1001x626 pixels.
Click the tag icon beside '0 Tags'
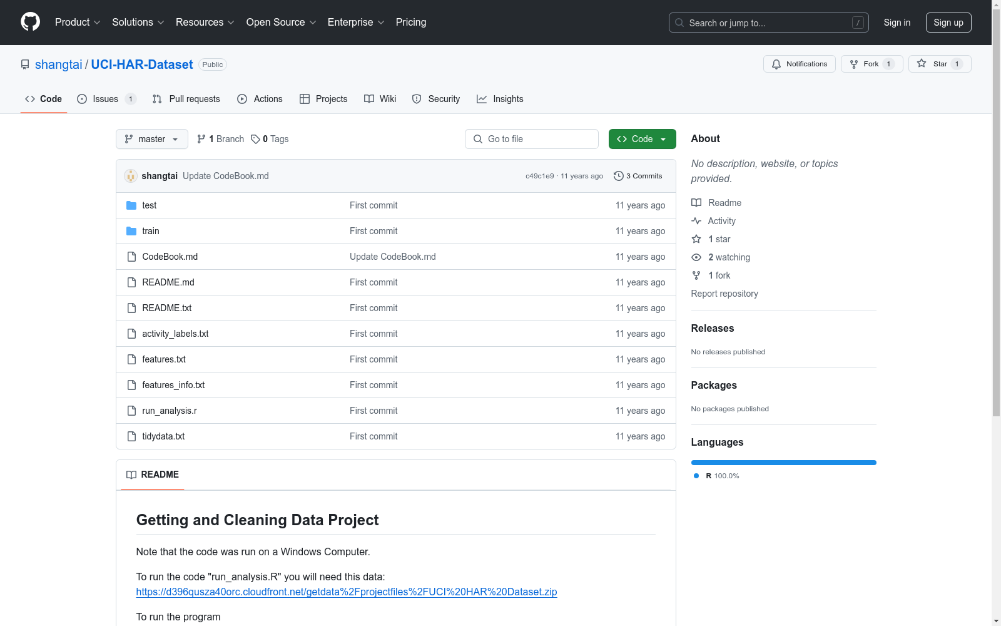pos(255,139)
